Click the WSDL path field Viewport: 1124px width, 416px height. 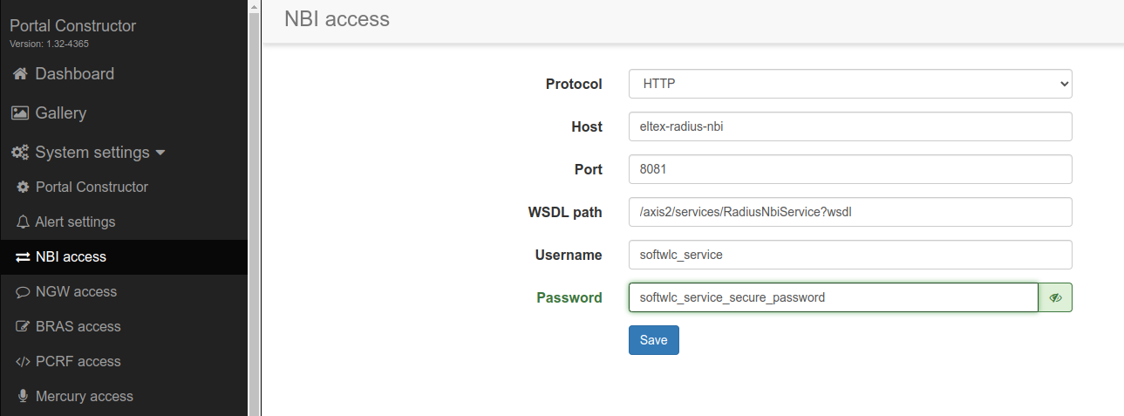point(849,212)
